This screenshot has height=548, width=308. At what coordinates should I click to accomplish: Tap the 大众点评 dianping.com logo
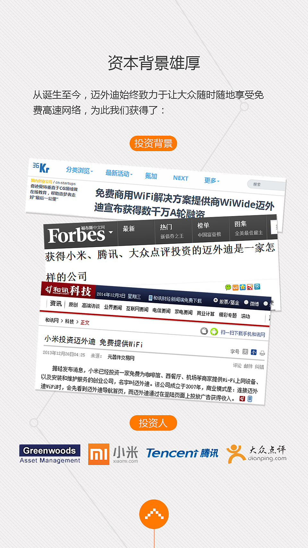(256, 454)
